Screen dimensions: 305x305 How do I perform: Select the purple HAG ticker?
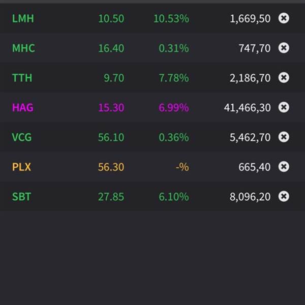coord(23,108)
